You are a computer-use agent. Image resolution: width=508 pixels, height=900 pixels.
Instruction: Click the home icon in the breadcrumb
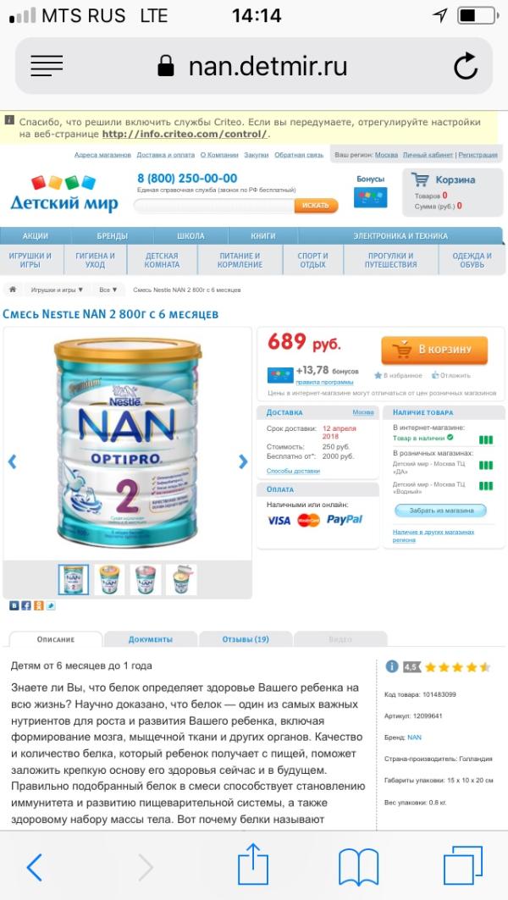coord(13,290)
